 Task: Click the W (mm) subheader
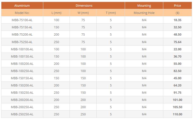pyautogui.click(x=83, y=13)
